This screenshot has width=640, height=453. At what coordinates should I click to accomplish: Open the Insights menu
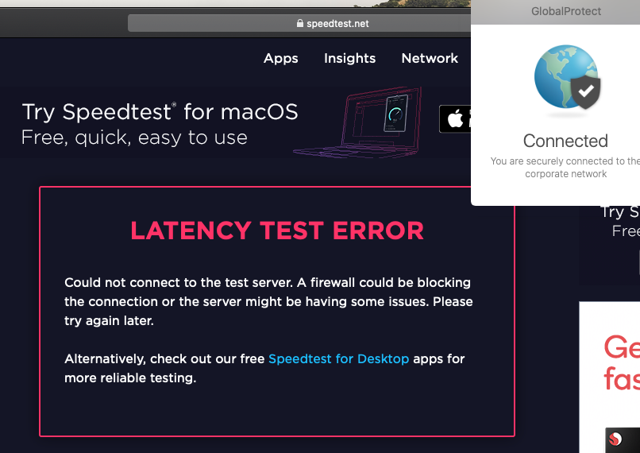349,58
